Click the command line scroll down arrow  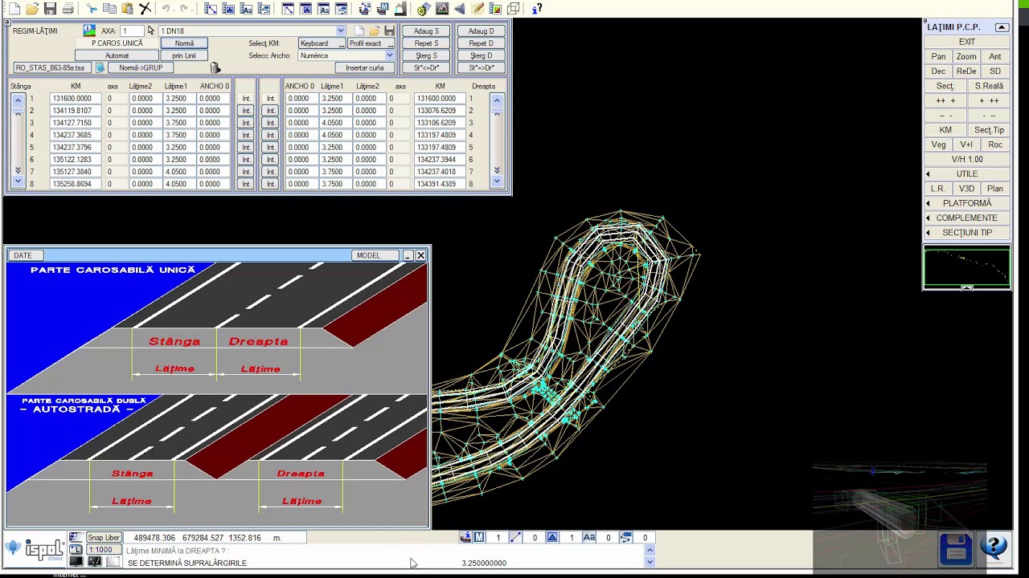650,562
